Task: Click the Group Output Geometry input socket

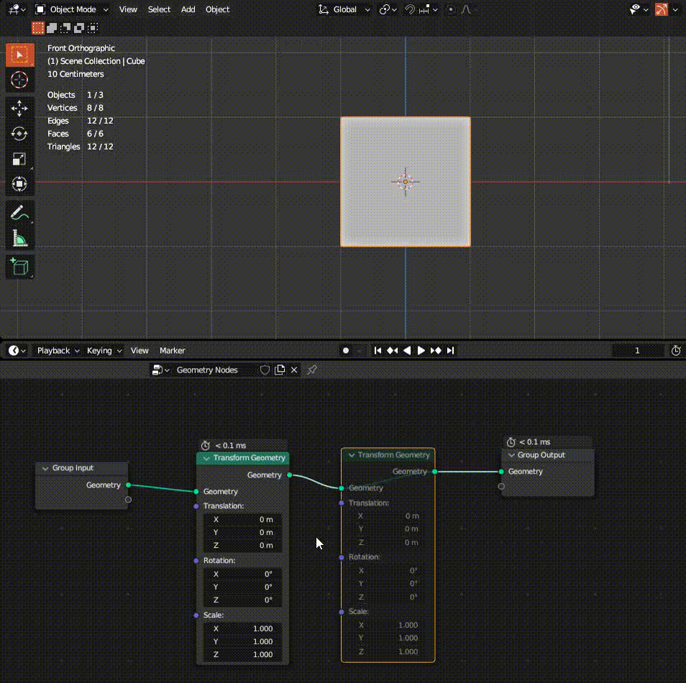Action: click(x=501, y=472)
